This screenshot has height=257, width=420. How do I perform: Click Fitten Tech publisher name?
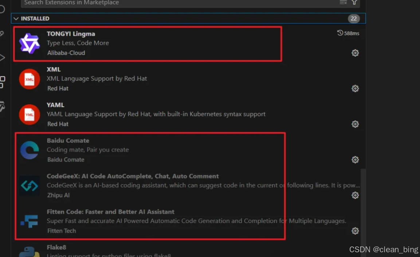point(61,231)
